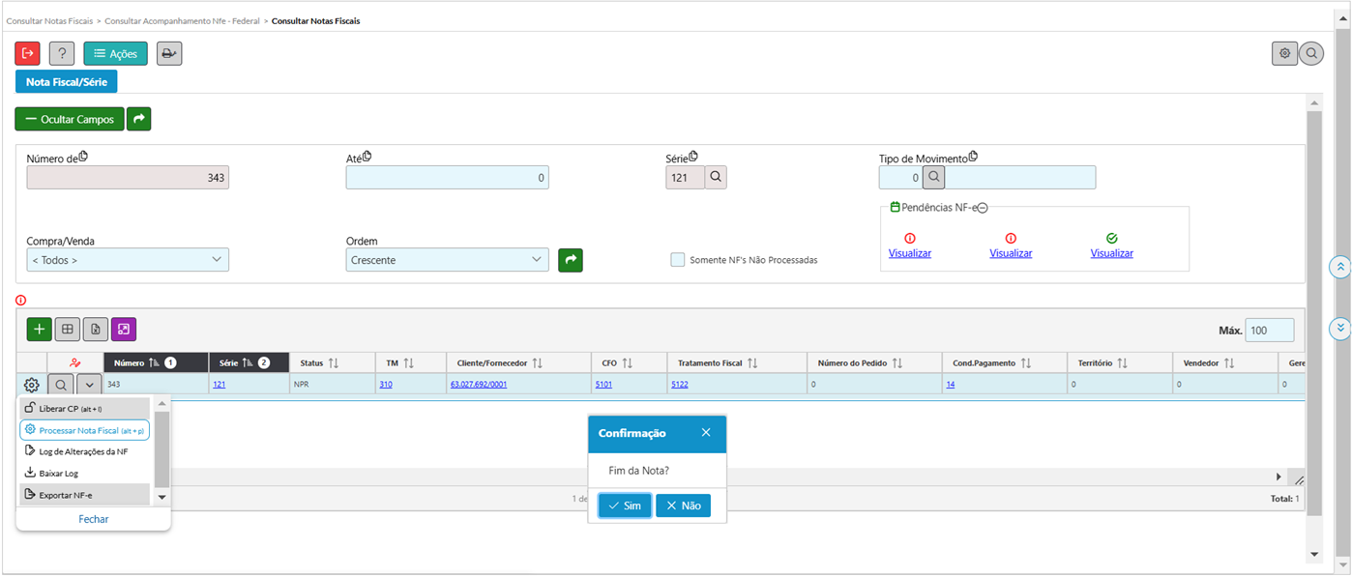Click the Até input field
1352x577 pixels.
447,178
